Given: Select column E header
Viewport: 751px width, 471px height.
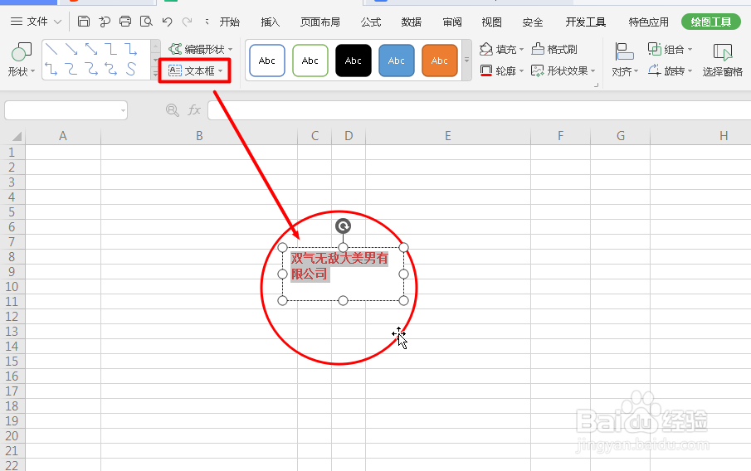Looking at the screenshot, I should (x=448, y=136).
